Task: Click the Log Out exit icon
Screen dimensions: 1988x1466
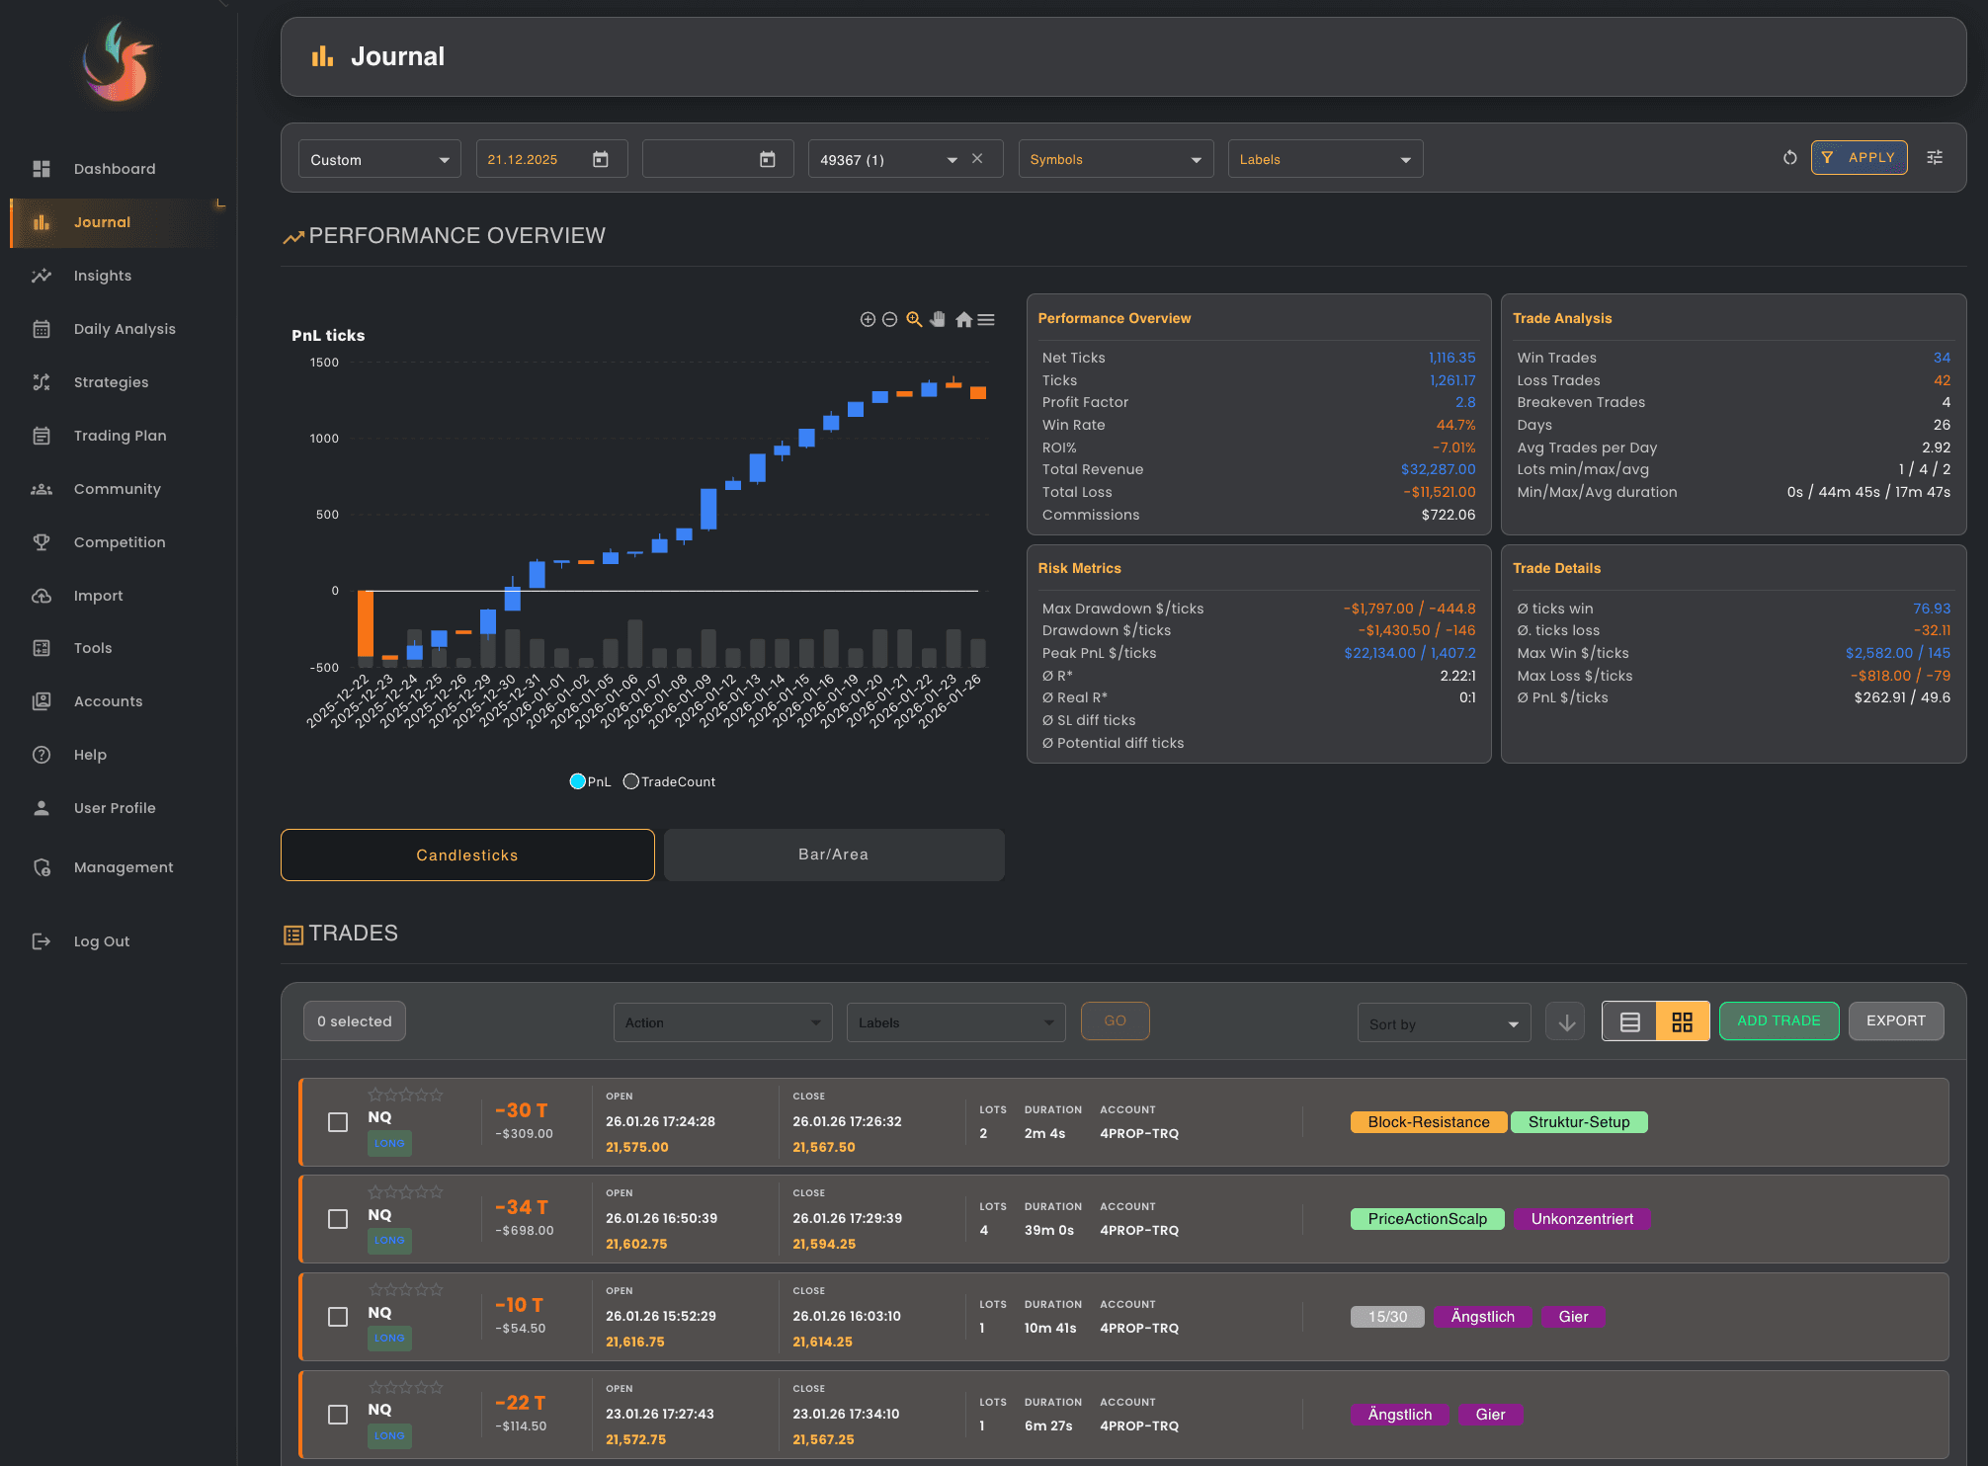Action: (x=41, y=941)
